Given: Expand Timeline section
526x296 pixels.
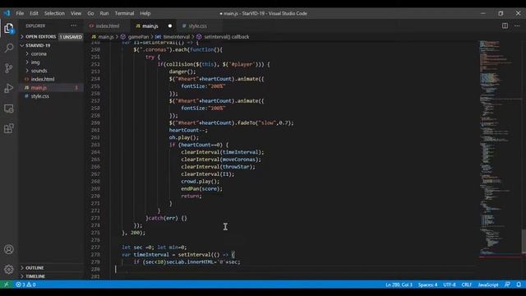Looking at the screenshot, I should point(35,276).
